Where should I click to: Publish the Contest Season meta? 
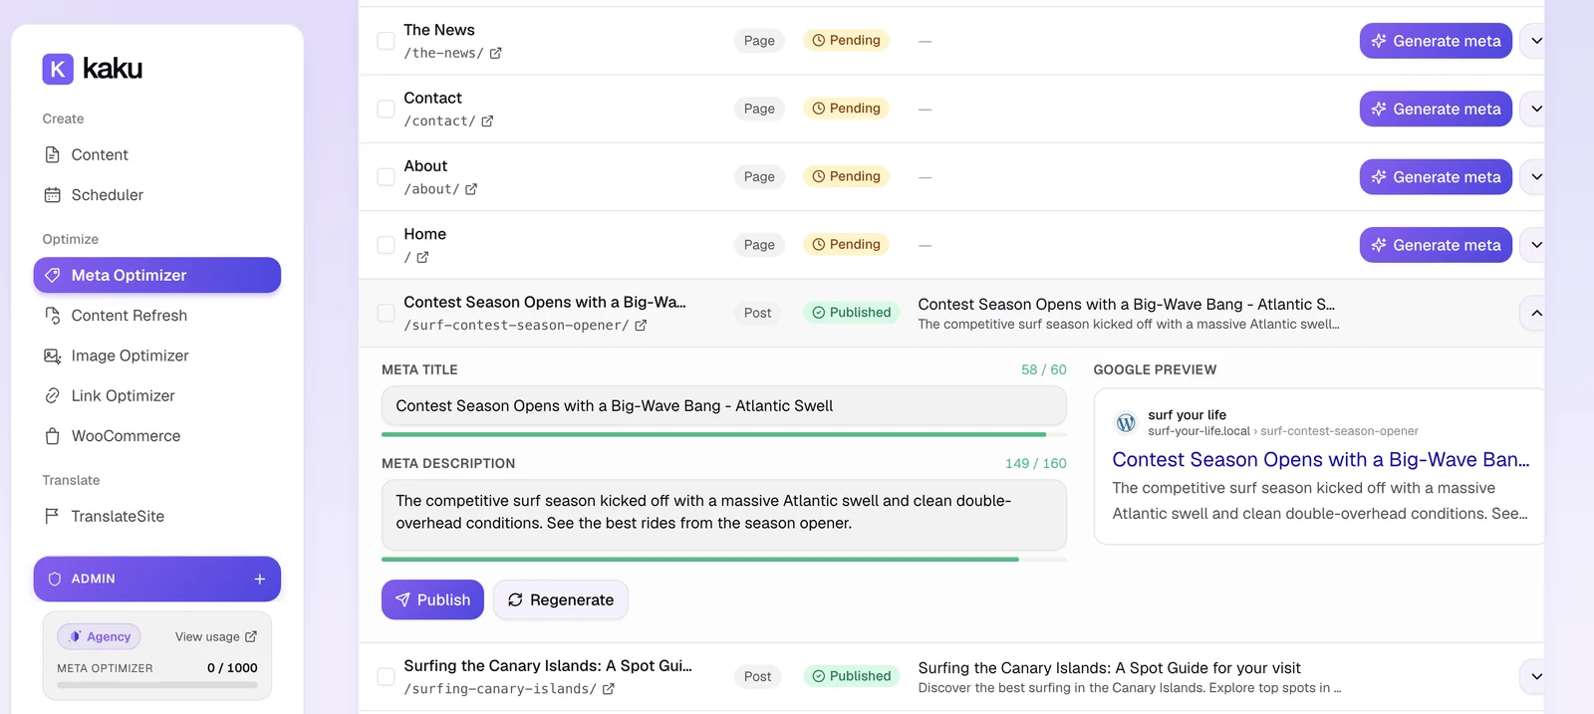pos(432,599)
